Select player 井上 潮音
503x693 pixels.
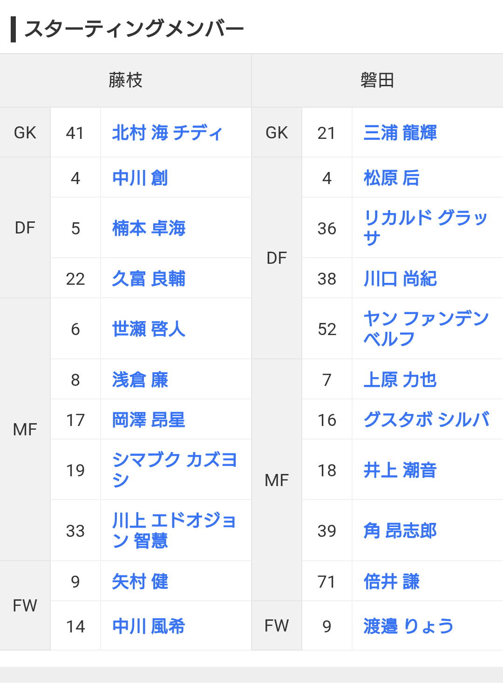click(x=401, y=470)
